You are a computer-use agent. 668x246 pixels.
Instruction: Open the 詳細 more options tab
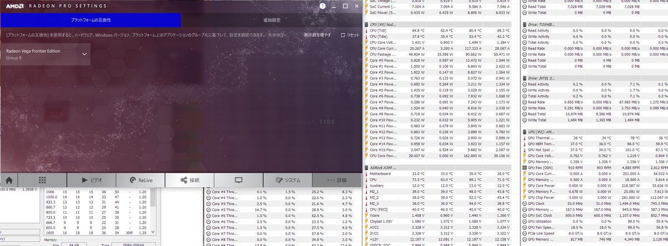pos(337,180)
